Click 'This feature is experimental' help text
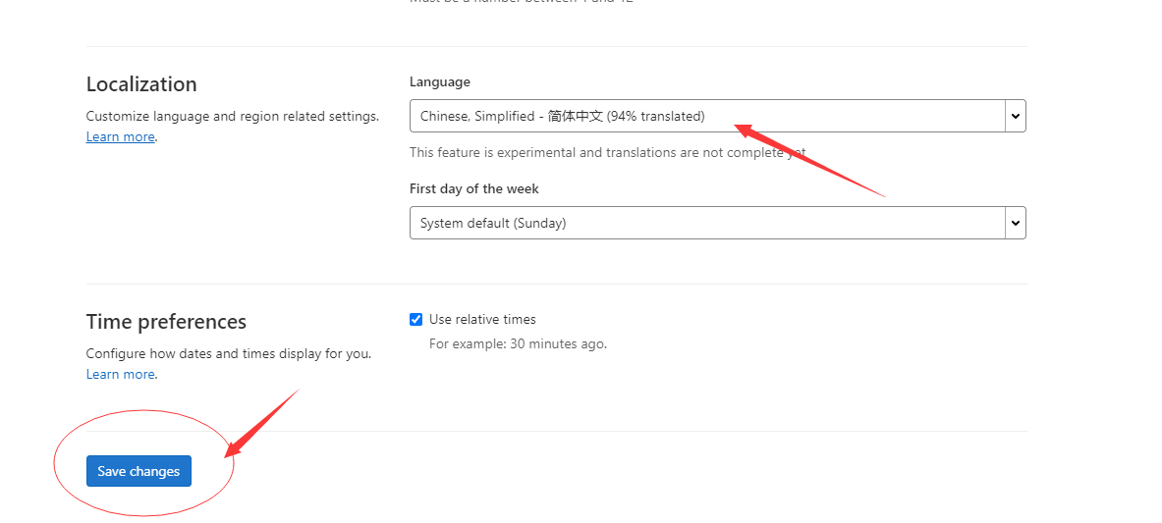1162x523 pixels. 608,153
